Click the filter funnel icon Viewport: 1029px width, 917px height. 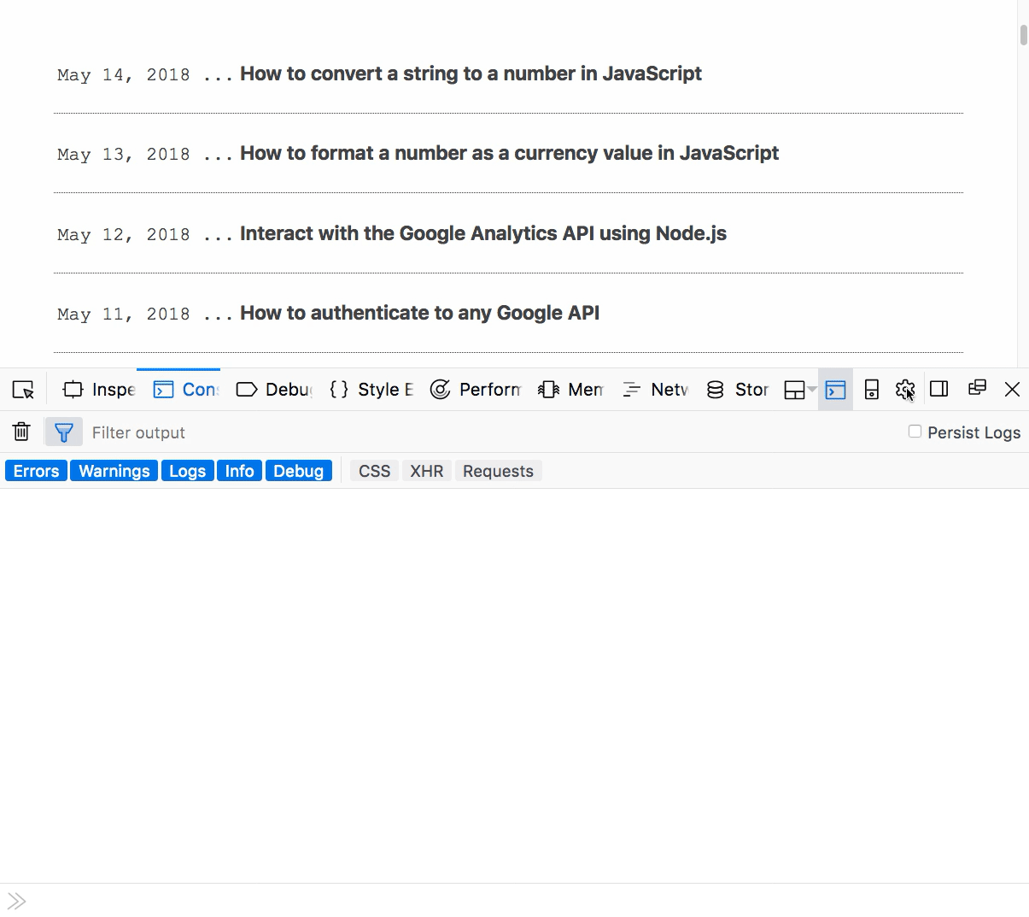[x=63, y=432]
